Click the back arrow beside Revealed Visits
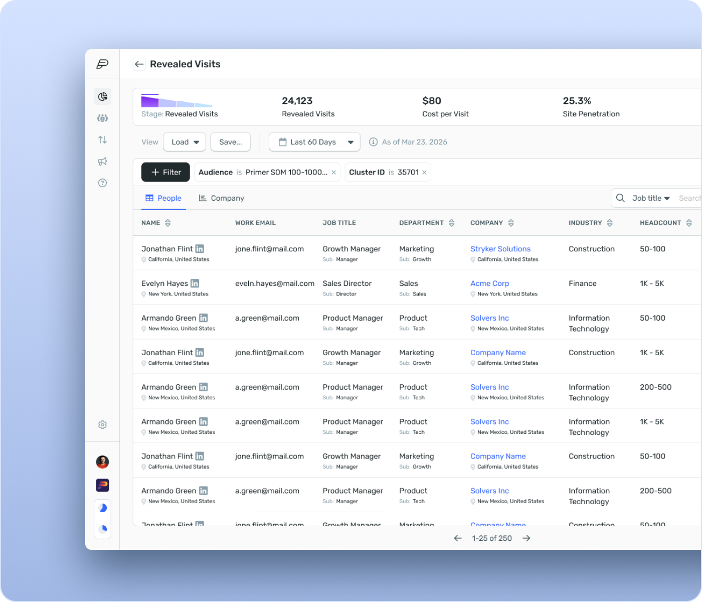This screenshot has width=702, height=602. click(x=139, y=64)
